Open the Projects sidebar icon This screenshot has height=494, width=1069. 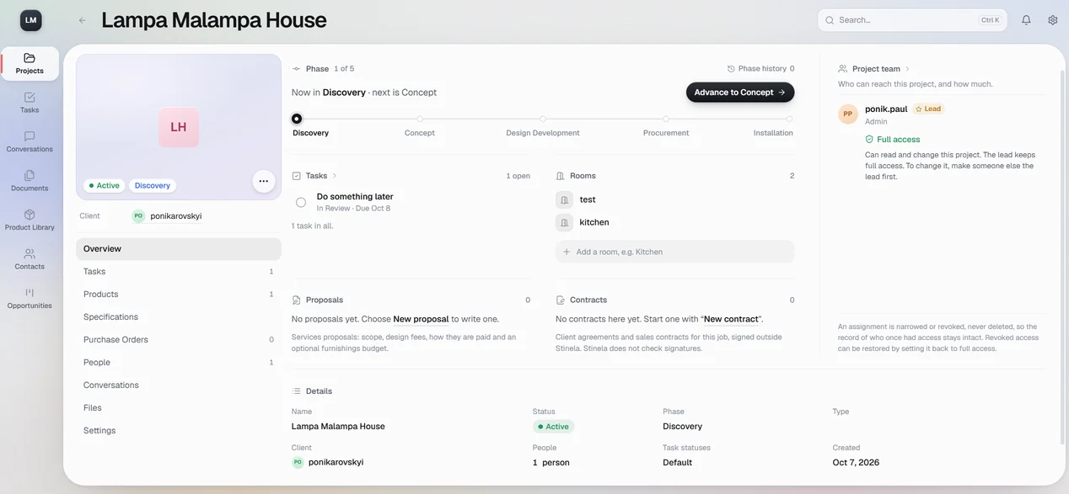(x=30, y=63)
